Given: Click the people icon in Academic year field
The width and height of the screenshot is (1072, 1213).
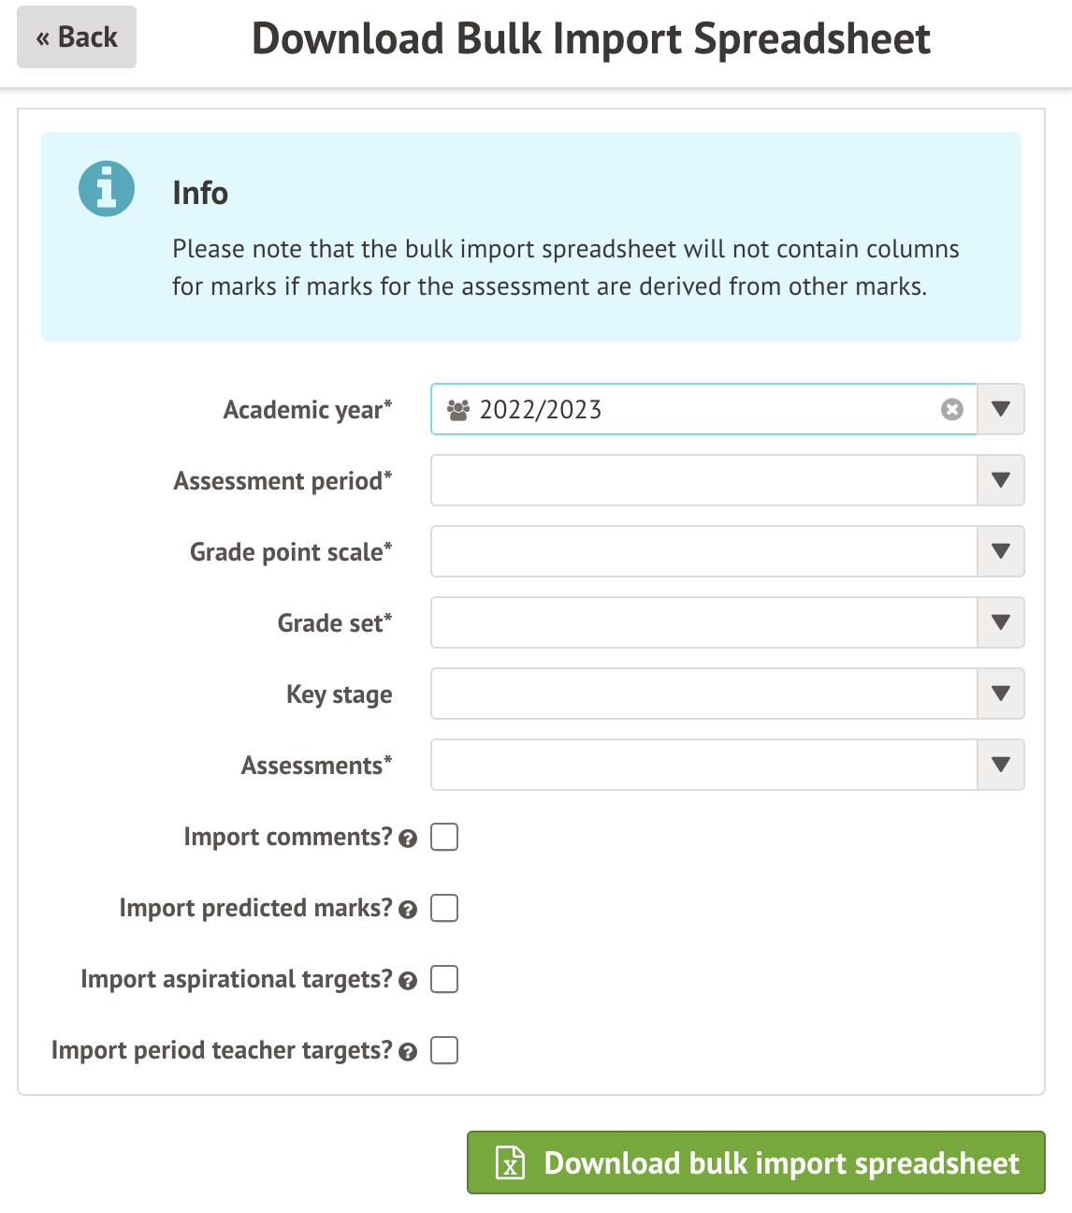Looking at the screenshot, I should (x=458, y=410).
